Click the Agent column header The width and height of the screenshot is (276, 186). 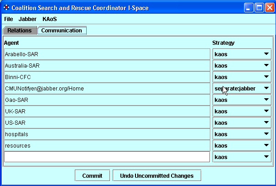[11, 43]
